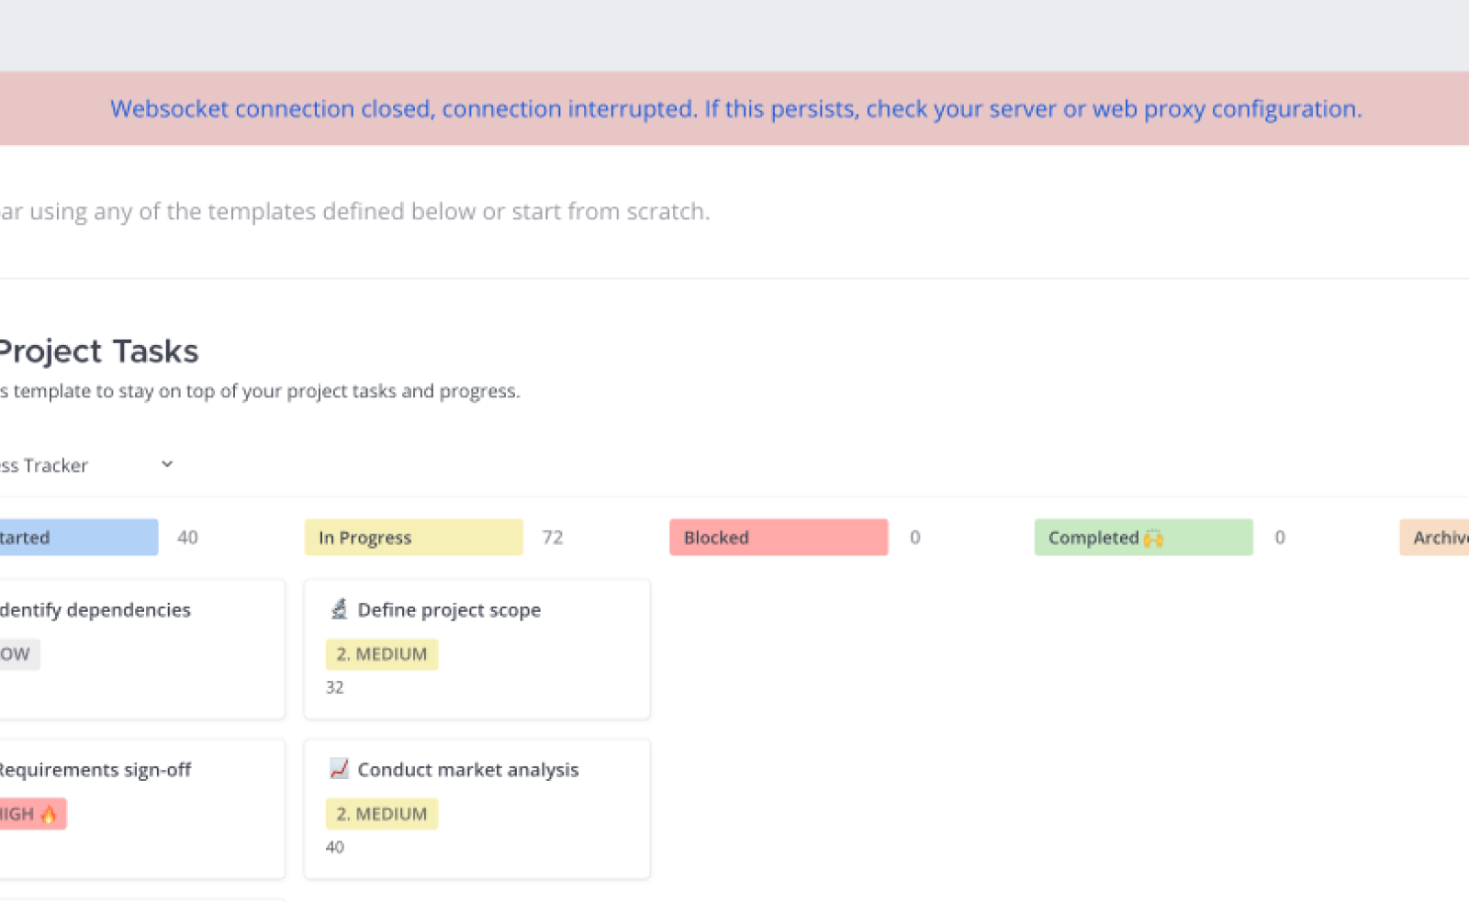Select the yellow In Progress column label
1469x902 pixels.
[413, 538]
